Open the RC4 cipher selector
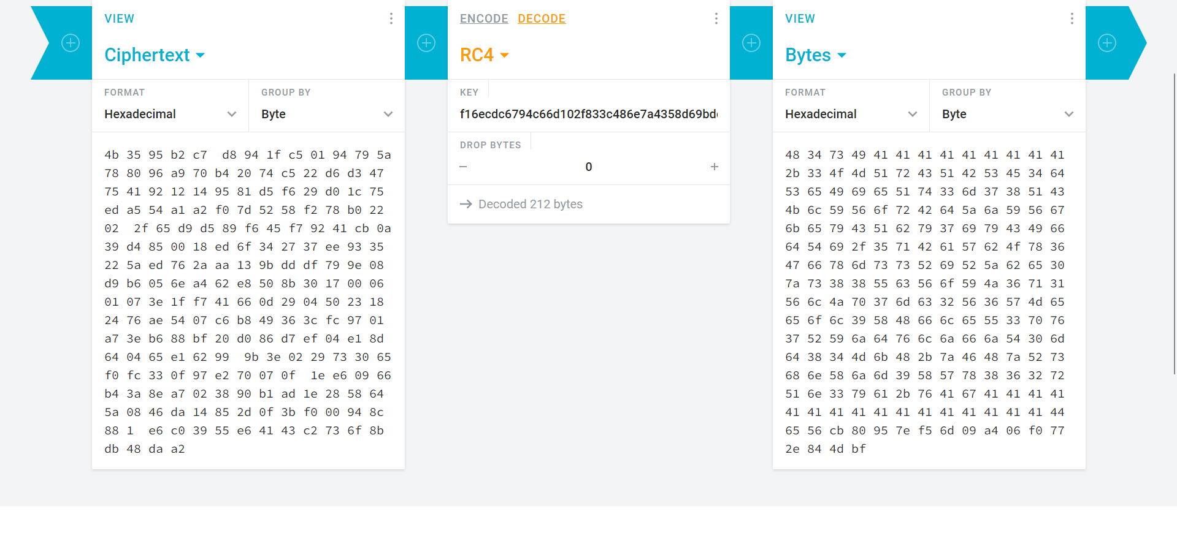The height and width of the screenshot is (533, 1177). (x=484, y=55)
